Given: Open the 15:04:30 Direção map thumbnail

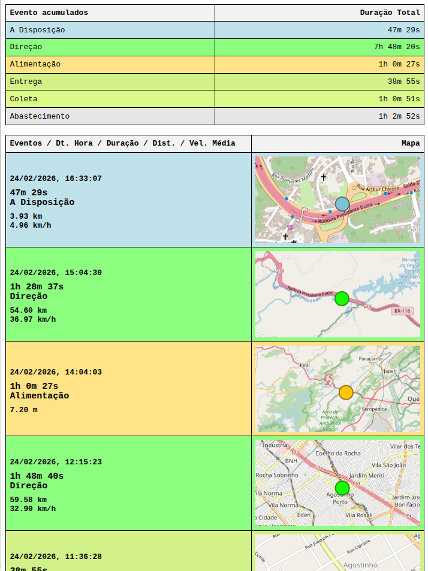Looking at the screenshot, I should coord(337,294).
